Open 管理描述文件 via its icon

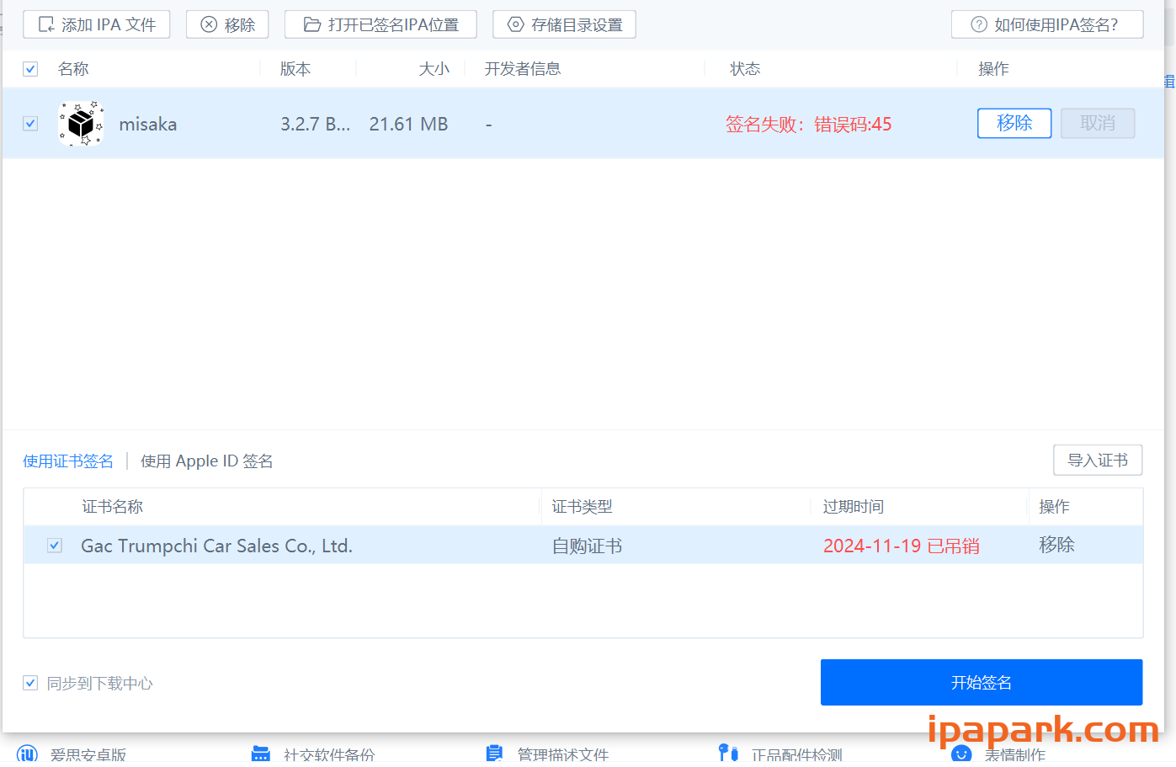495,753
